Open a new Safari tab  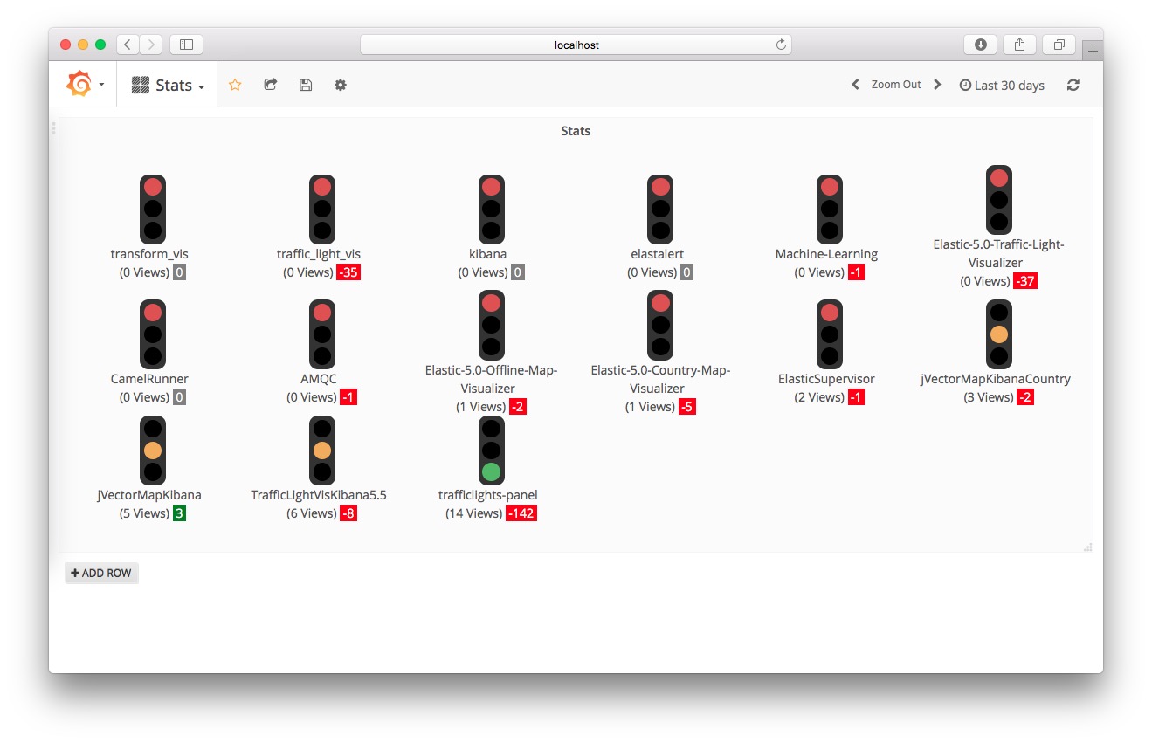click(x=1093, y=52)
